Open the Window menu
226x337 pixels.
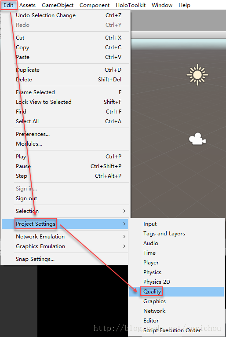coord(162,5)
